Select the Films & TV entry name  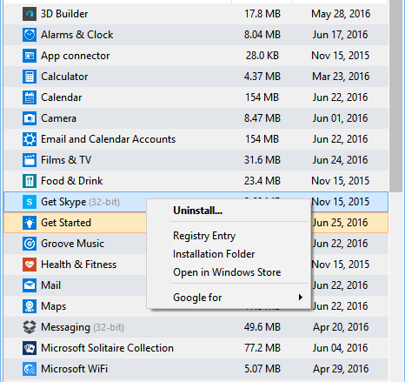coord(66,160)
